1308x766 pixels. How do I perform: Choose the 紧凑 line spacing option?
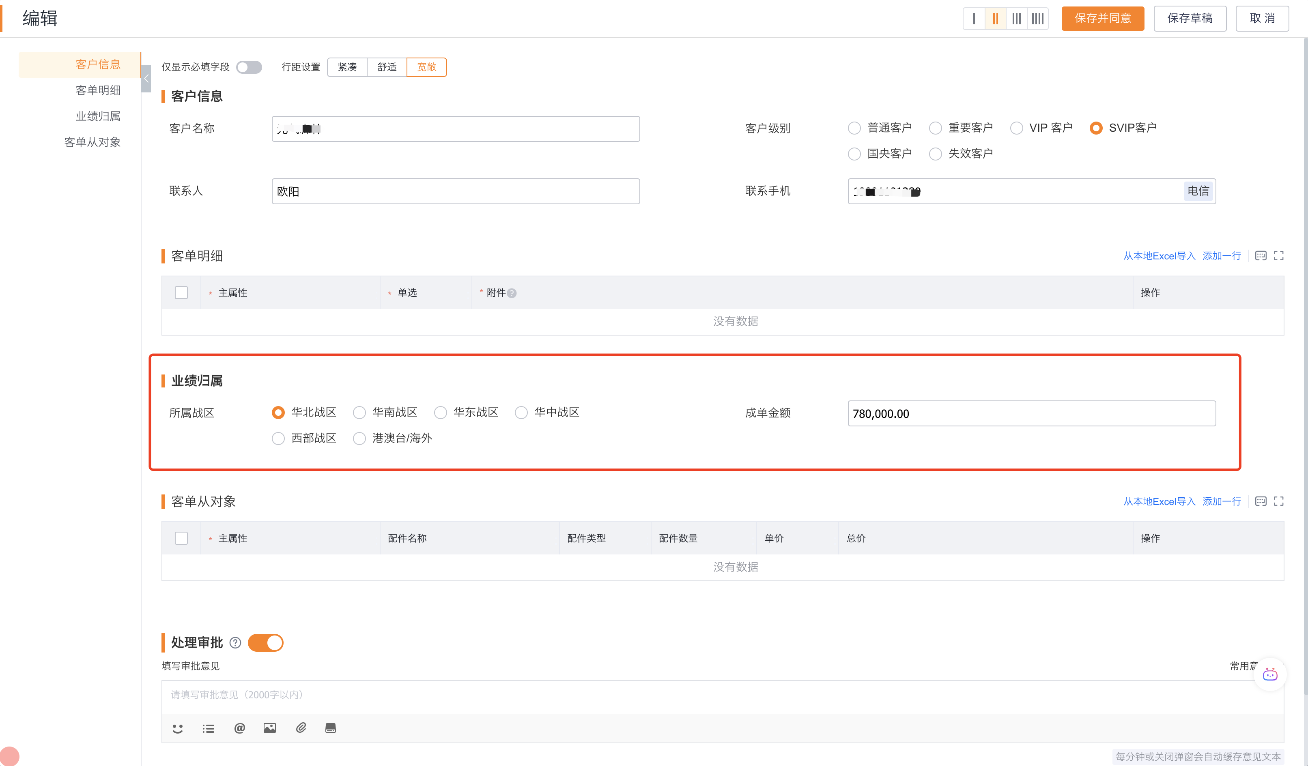tap(347, 67)
